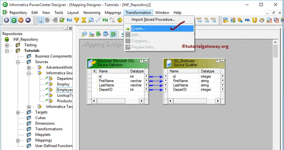
Task: Select FirstName row in Employee source
Action: click(118, 81)
